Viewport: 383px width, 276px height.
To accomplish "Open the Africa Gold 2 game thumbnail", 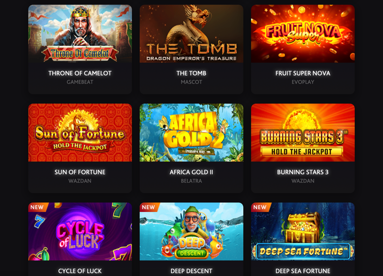I will (191, 133).
